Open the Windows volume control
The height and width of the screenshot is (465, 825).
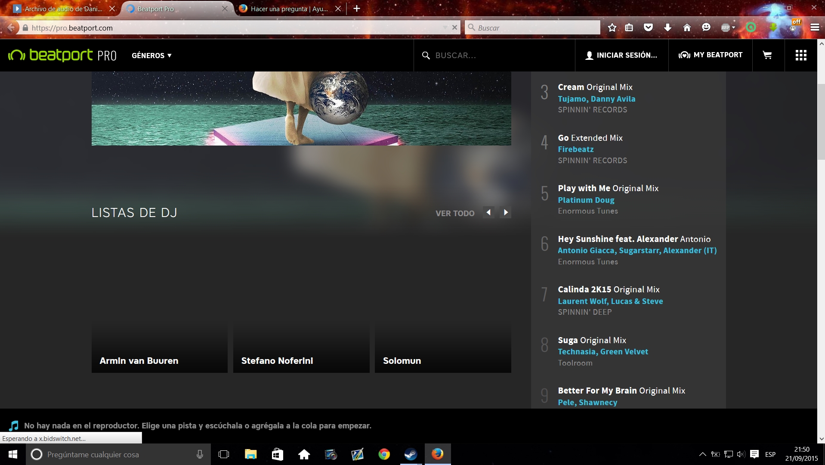[741, 454]
